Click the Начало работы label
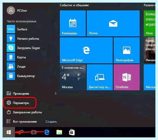158x140 pixels. tap(28, 39)
